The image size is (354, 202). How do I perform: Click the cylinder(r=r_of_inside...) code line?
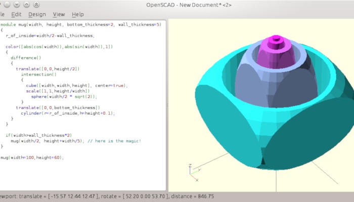point(68,113)
